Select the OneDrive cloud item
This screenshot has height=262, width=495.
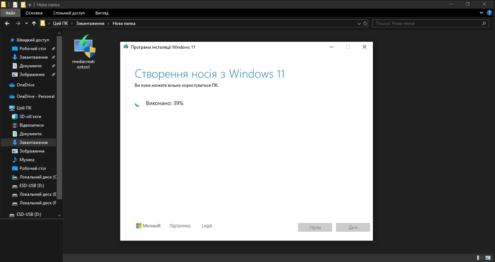25,85
